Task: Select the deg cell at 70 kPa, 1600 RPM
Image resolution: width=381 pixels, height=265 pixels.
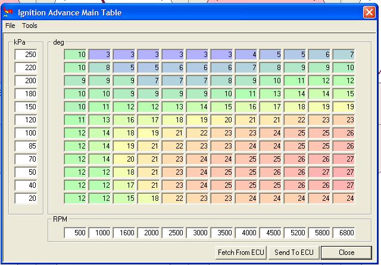Action: coord(124,159)
